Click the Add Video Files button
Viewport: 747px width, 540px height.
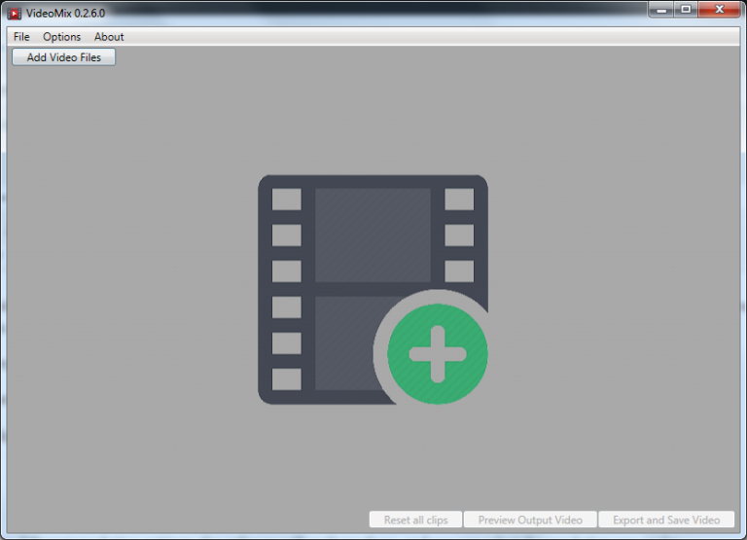tap(63, 57)
